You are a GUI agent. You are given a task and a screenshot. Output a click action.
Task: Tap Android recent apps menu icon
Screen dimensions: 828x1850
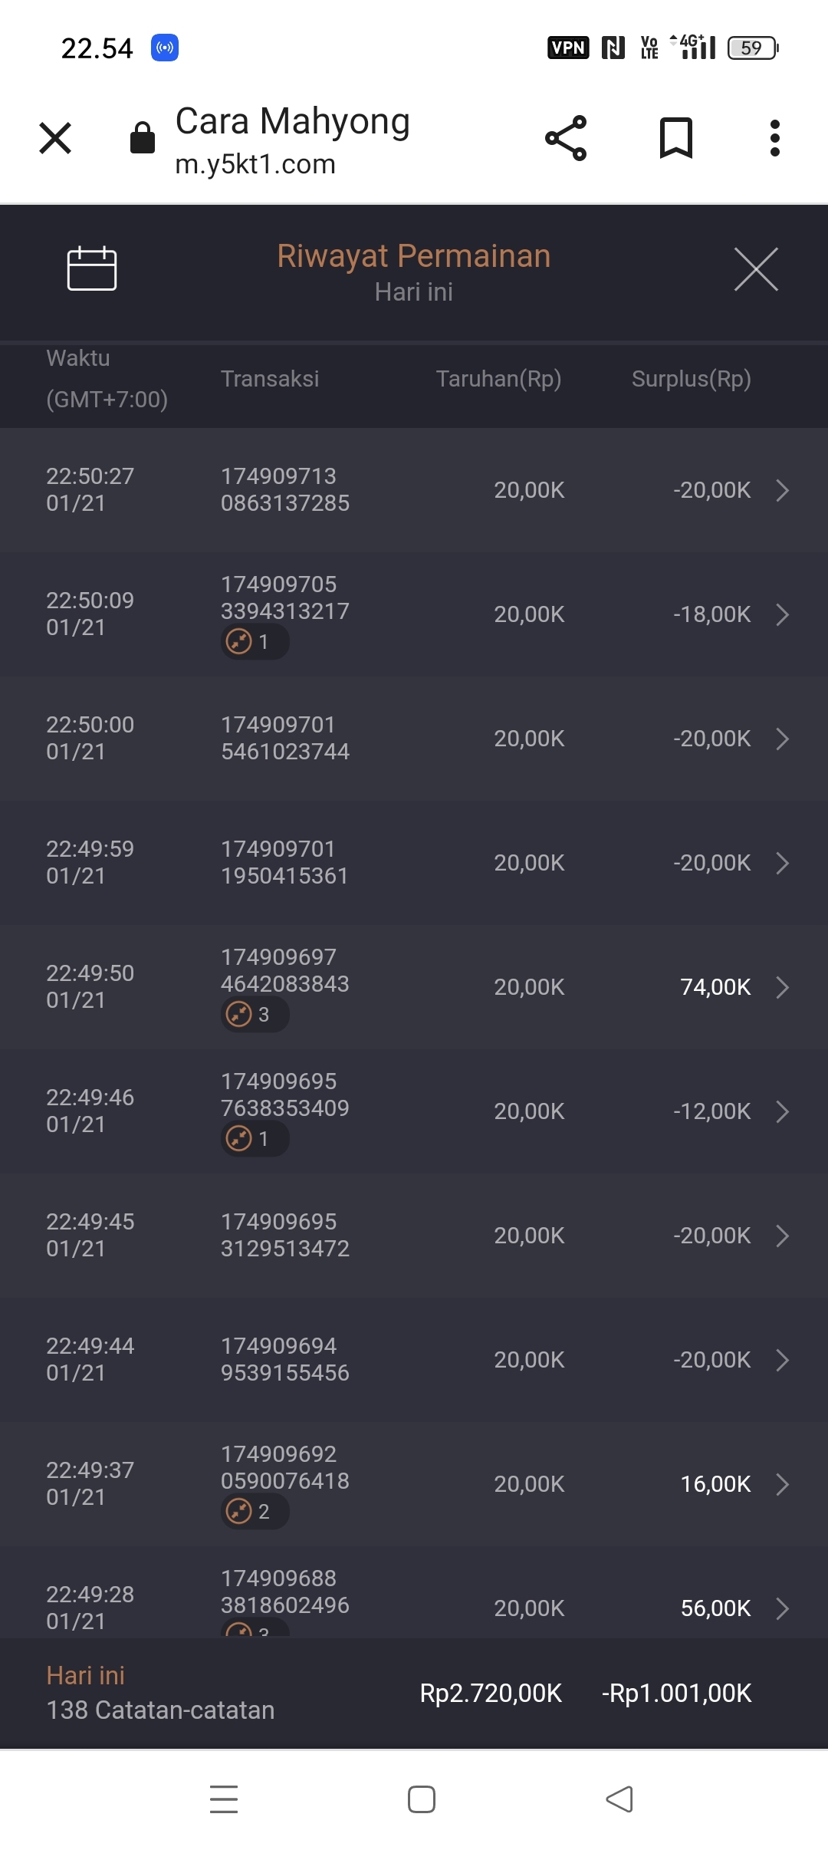click(x=224, y=1799)
